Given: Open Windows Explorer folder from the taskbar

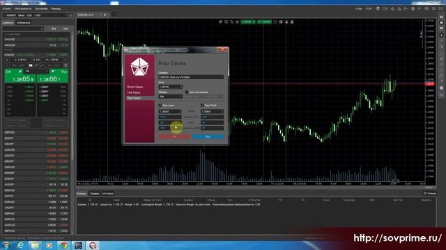Looking at the screenshot, I should (x=35, y=245).
